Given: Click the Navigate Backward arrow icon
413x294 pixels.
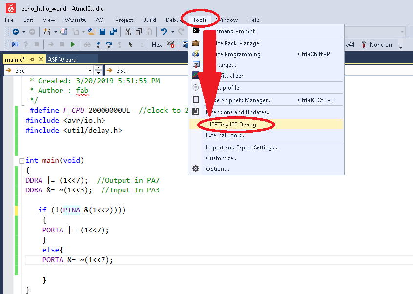Looking at the screenshot, I should (x=16, y=32).
